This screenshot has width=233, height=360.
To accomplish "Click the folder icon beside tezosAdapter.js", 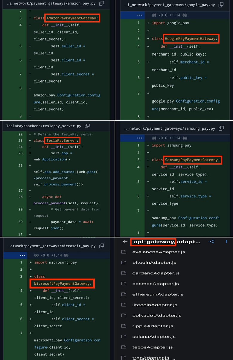I will (124, 347).
